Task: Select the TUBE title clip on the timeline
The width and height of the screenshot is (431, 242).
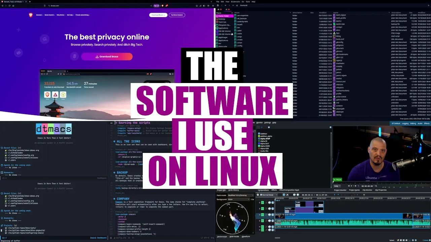Action: [x=309, y=204]
